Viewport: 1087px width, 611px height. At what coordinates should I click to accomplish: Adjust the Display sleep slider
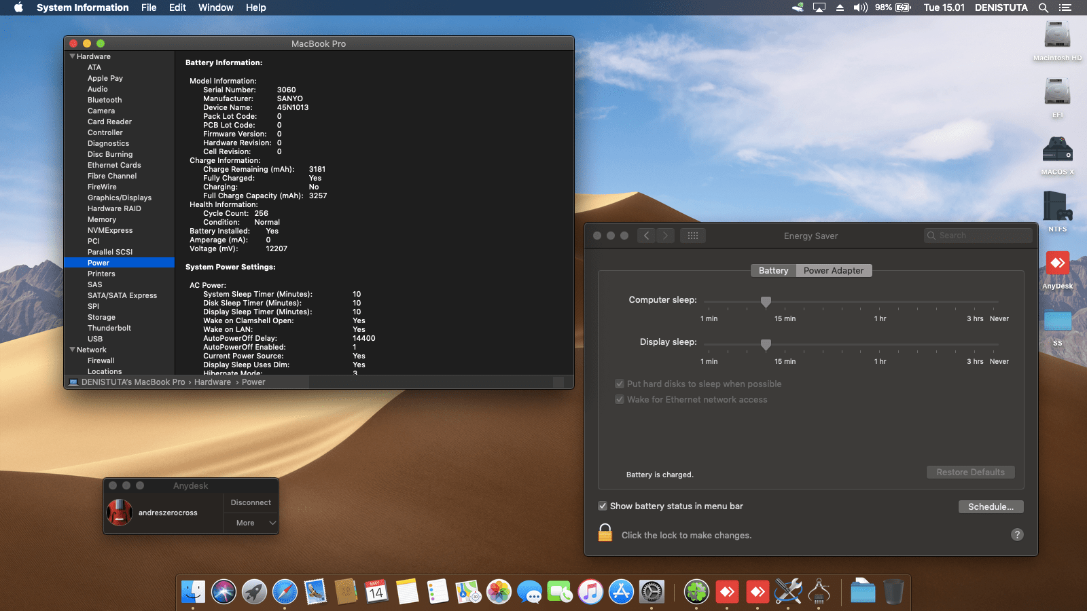tap(766, 344)
